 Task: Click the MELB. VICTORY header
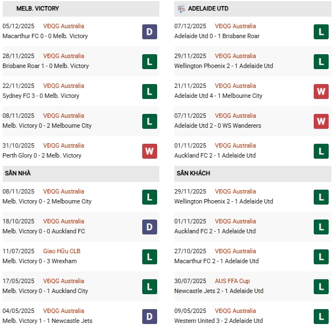point(30,9)
